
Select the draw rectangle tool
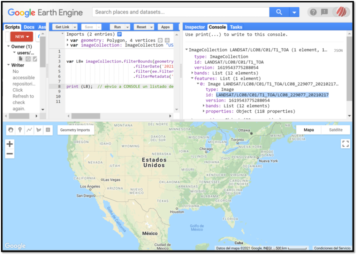pos(48,130)
